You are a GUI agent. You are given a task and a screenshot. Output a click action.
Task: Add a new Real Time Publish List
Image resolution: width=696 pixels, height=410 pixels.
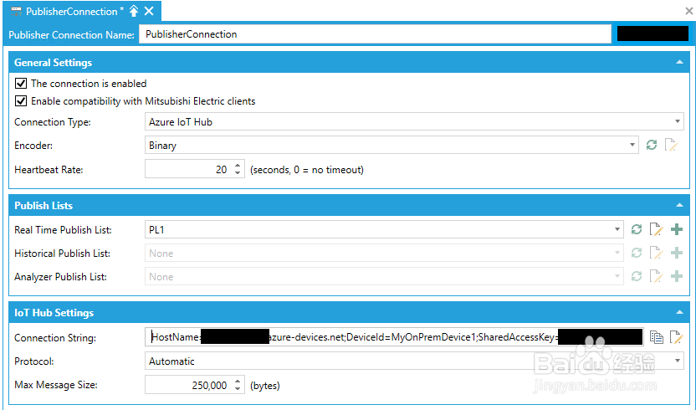pyautogui.click(x=677, y=229)
